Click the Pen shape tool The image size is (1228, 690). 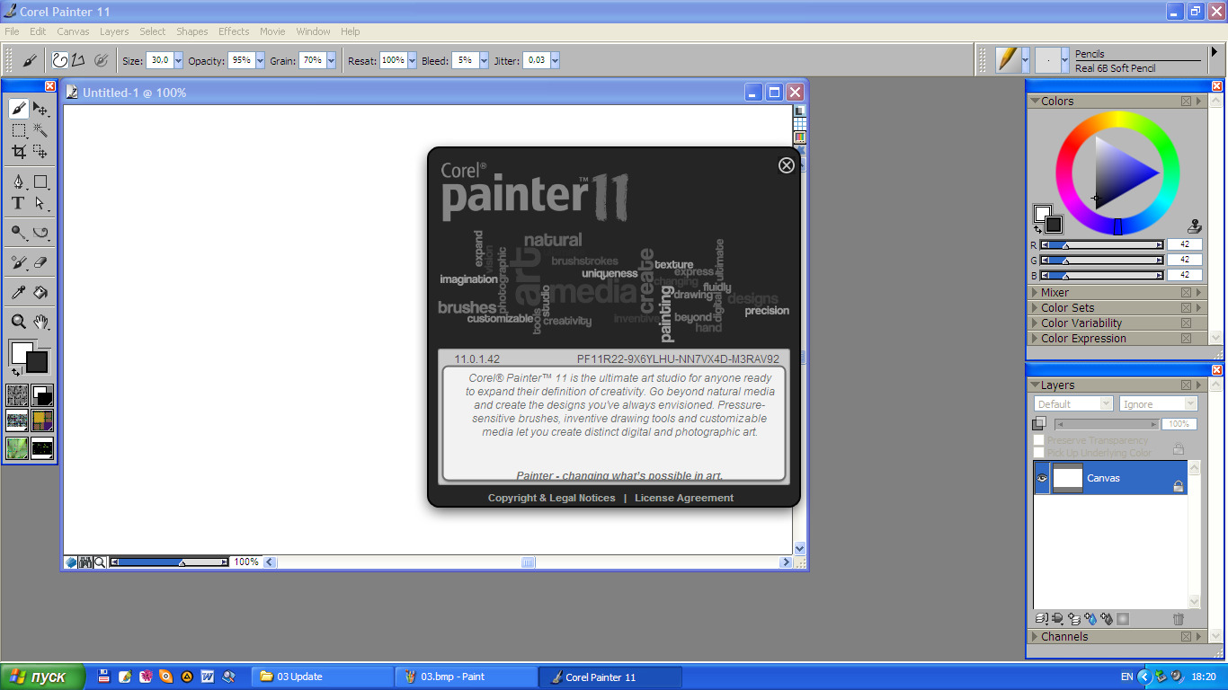coord(19,182)
